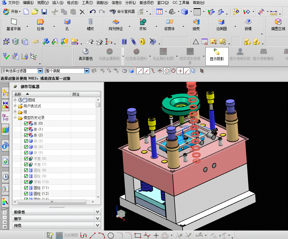This screenshot has height=239, width=288.
Task: Uncheck the 圆柱 (12) feature checkbox
Action: (x=26, y=194)
